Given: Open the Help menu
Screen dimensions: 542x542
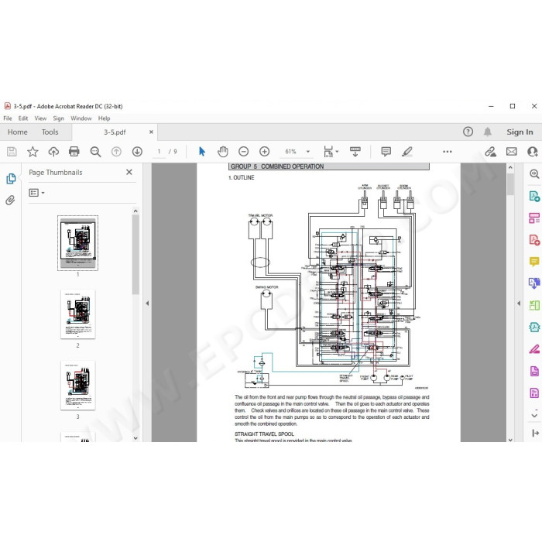Looking at the screenshot, I should point(104,118).
